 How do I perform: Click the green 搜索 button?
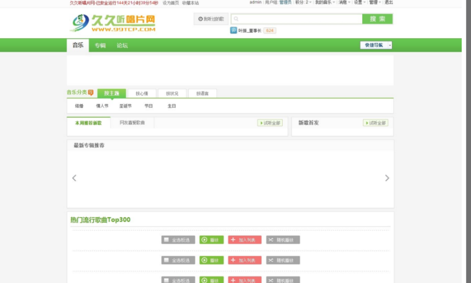point(377,19)
